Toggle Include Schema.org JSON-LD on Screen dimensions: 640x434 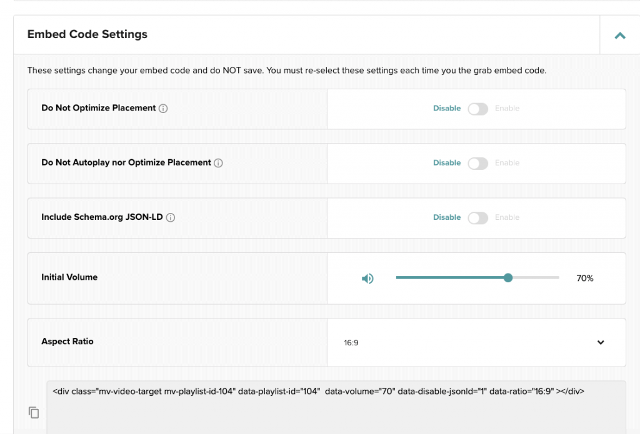(x=478, y=217)
